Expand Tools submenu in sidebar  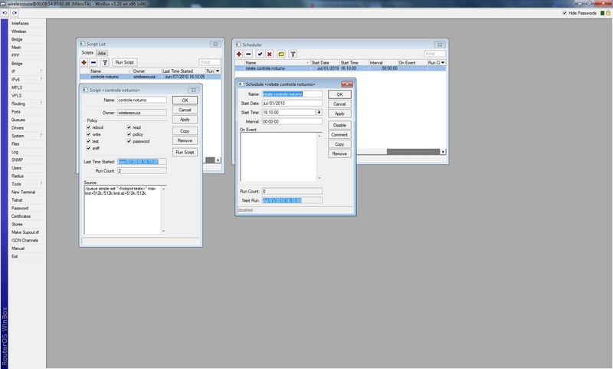click(41, 183)
